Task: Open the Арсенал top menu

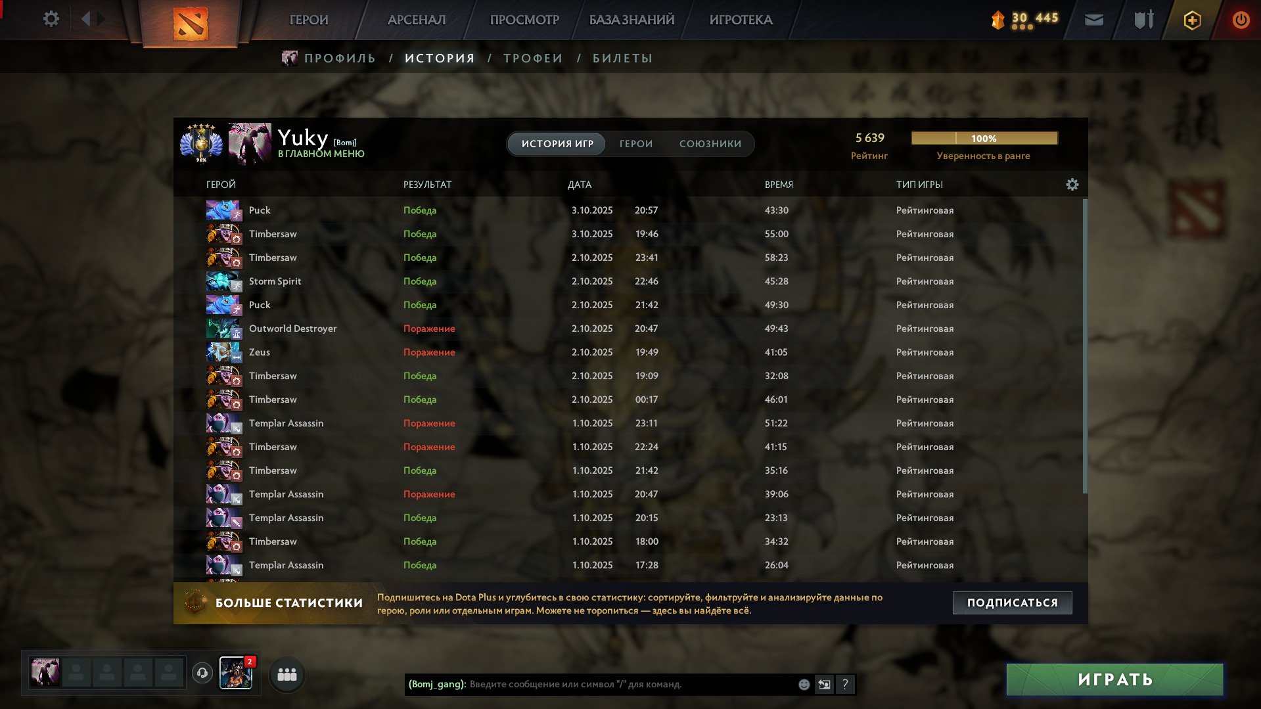Action: pyautogui.click(x=416, y=20)
